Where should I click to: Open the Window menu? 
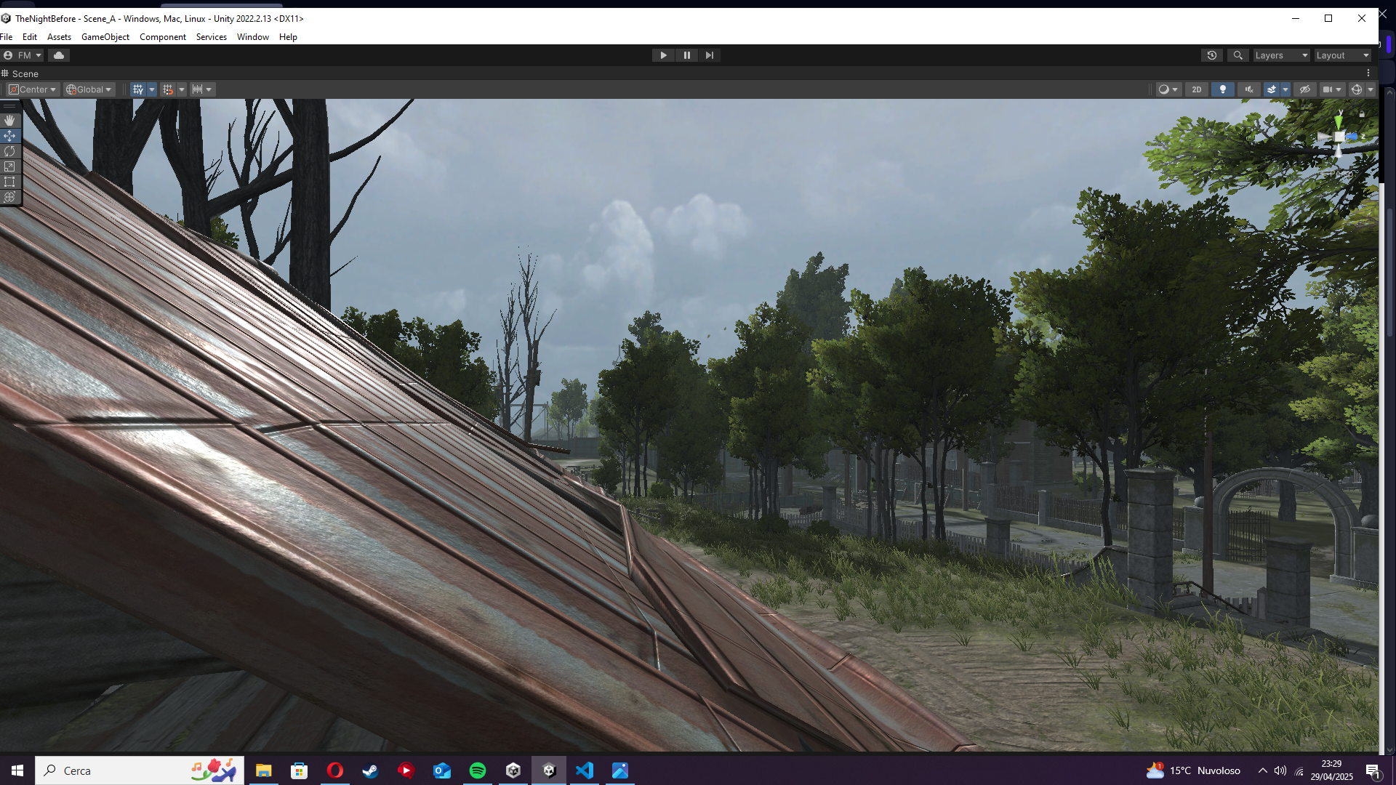253,37
